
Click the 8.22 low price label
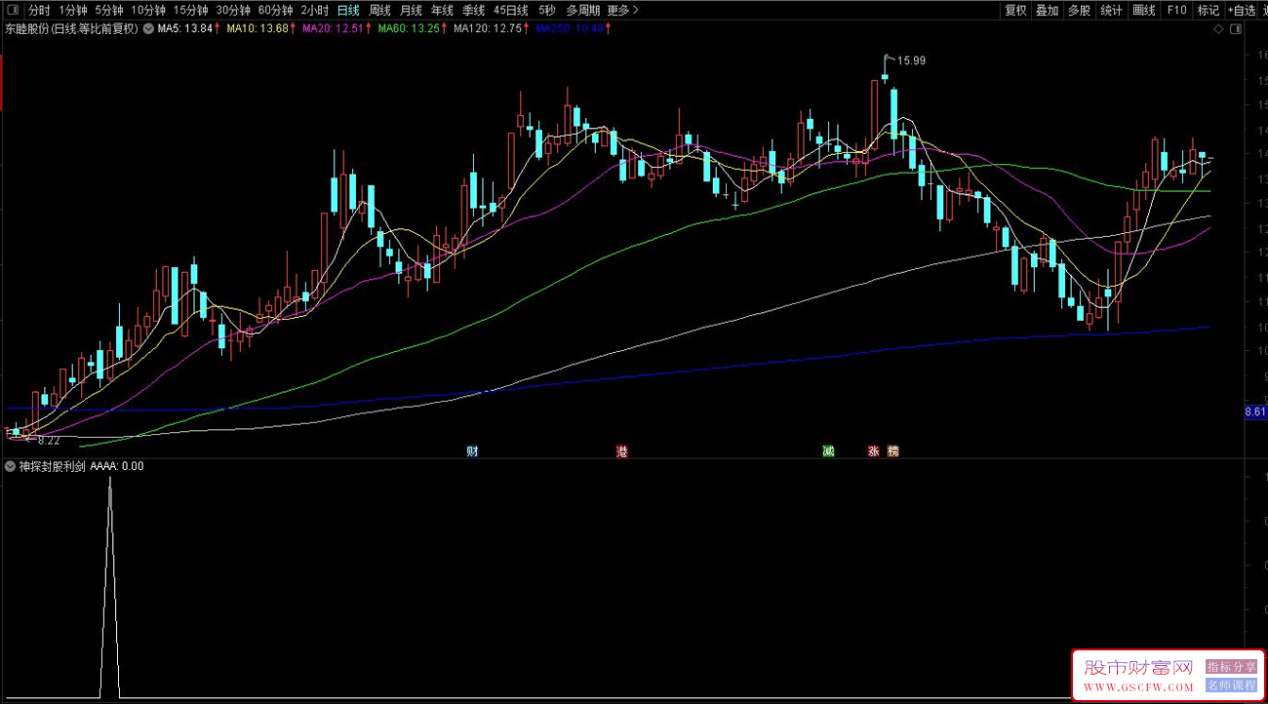click(49, 441)
